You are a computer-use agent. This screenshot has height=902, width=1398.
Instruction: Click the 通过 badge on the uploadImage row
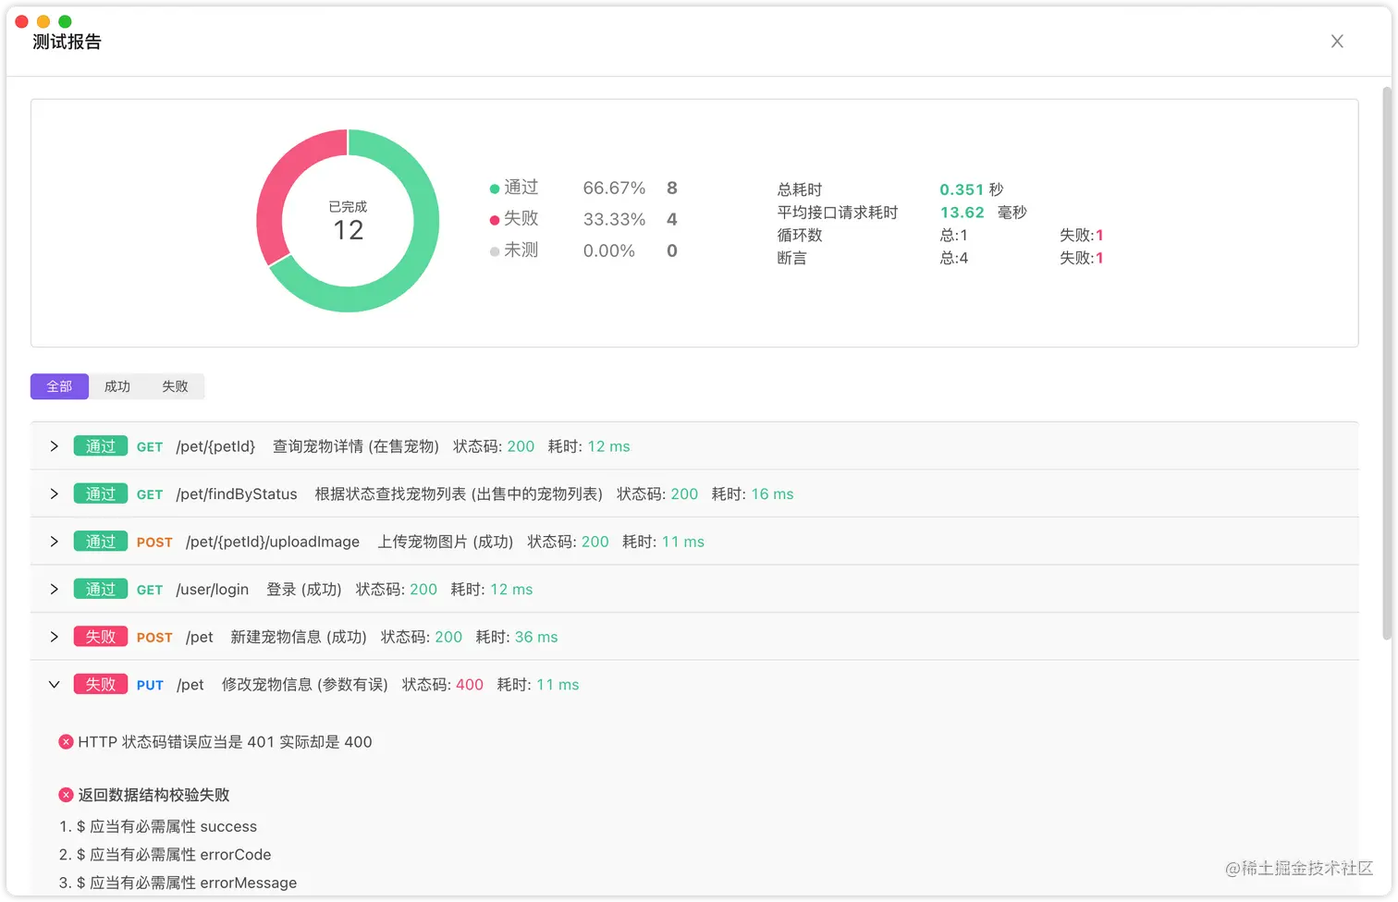(x=100, y=541)
